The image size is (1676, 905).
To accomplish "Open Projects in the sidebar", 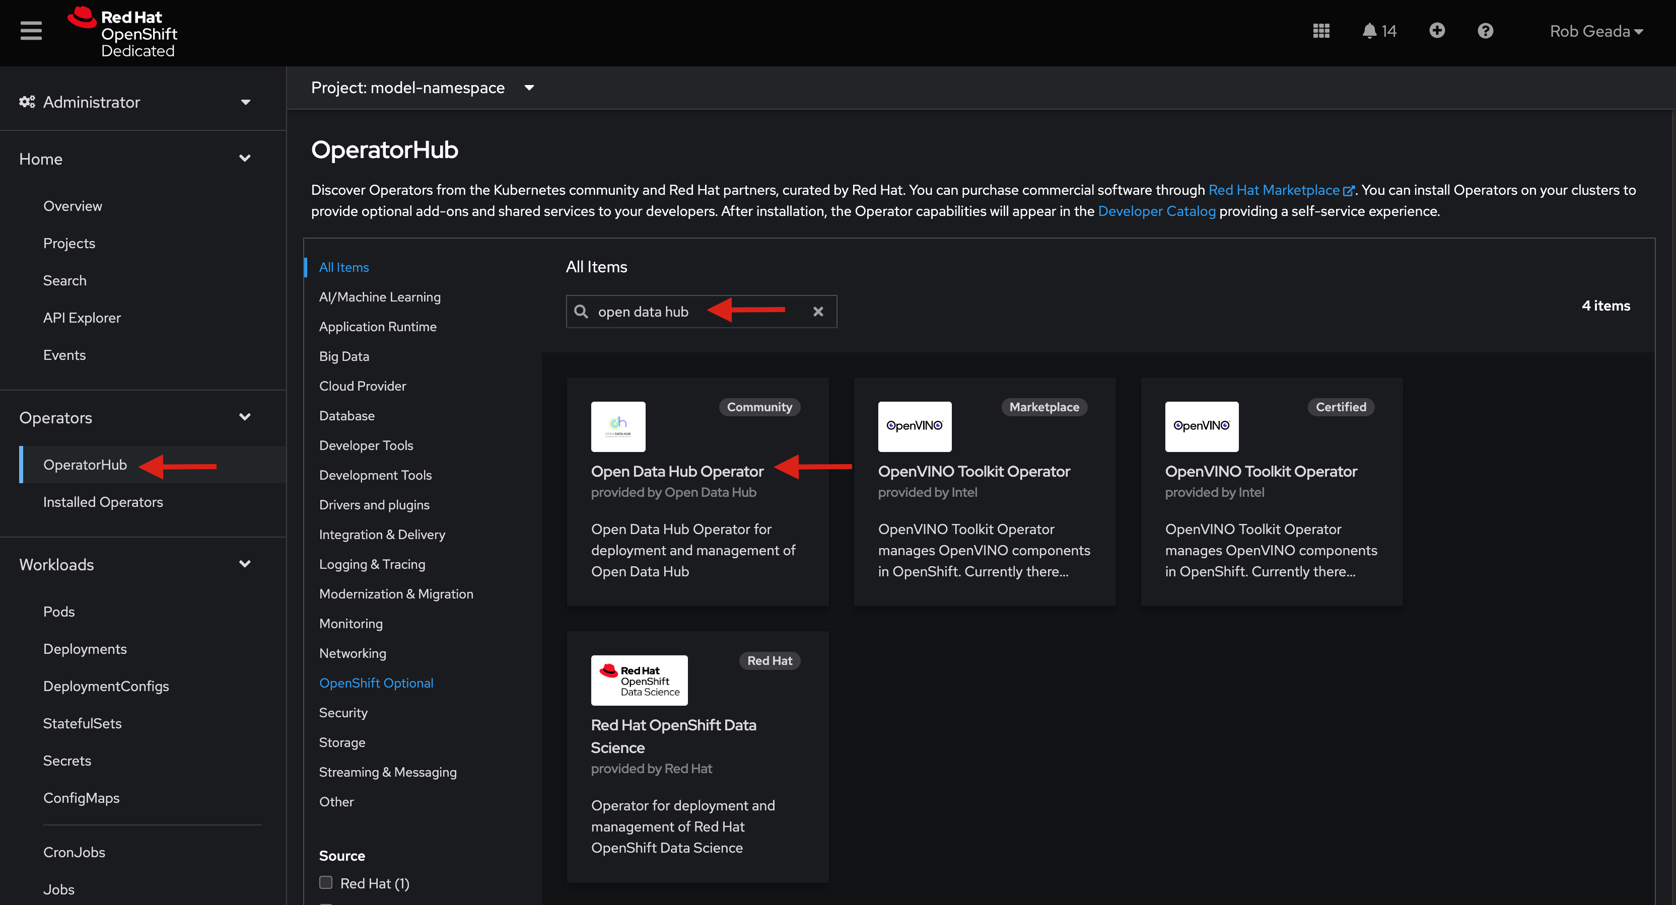I will click(69, 243).
